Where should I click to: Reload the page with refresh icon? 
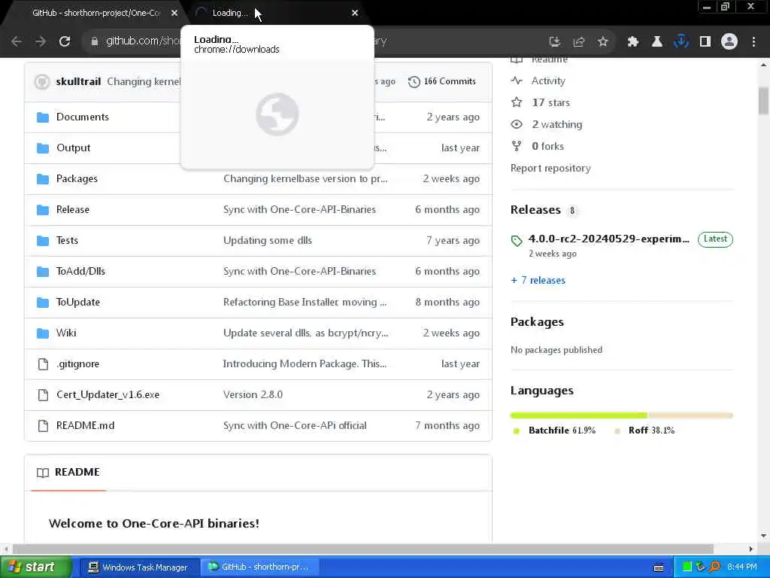(65, 42)
